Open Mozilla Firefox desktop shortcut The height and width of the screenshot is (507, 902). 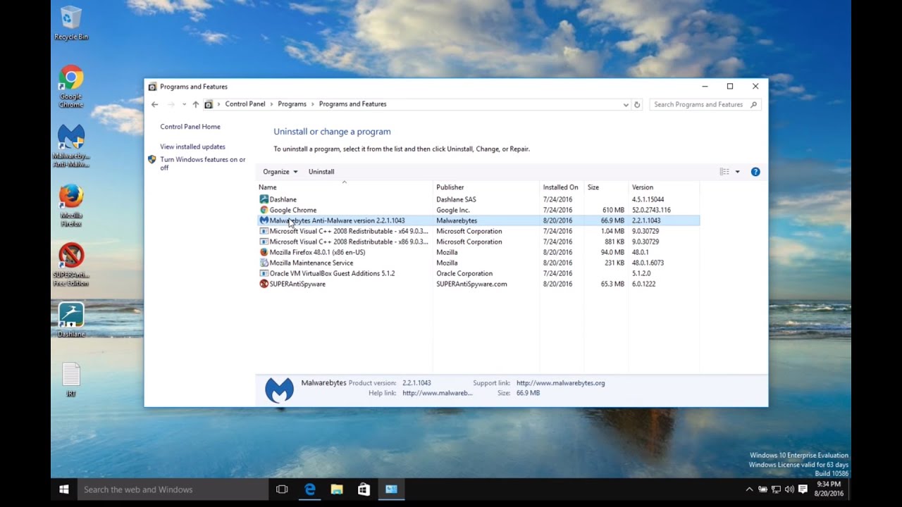point(71,206)
